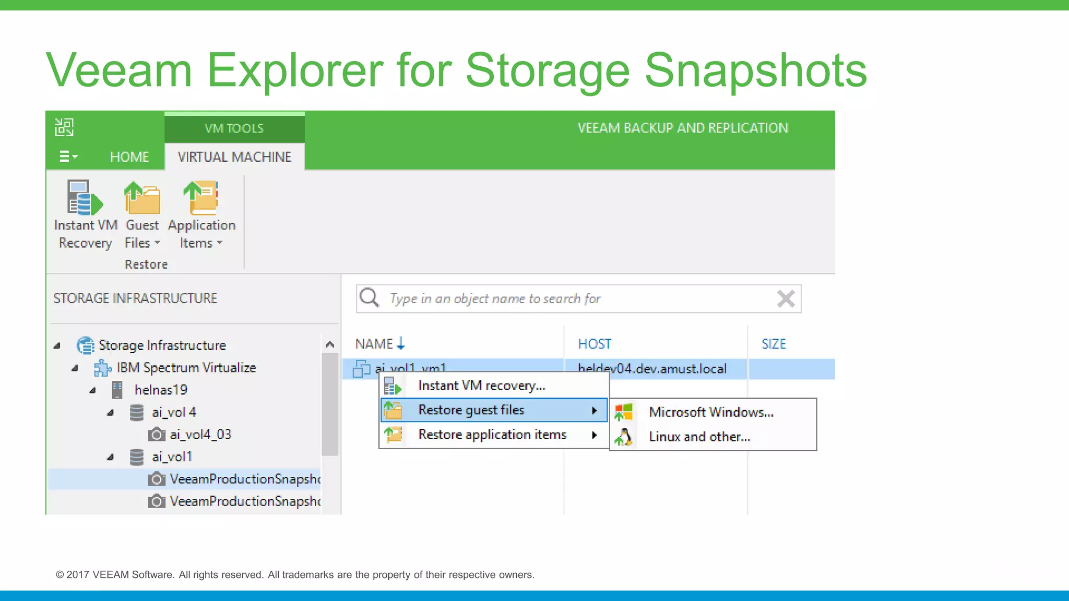This screenshot has width=1069, height=601.
Task: Open the Application Items dropdown arrow
Action: click(220, 243)
